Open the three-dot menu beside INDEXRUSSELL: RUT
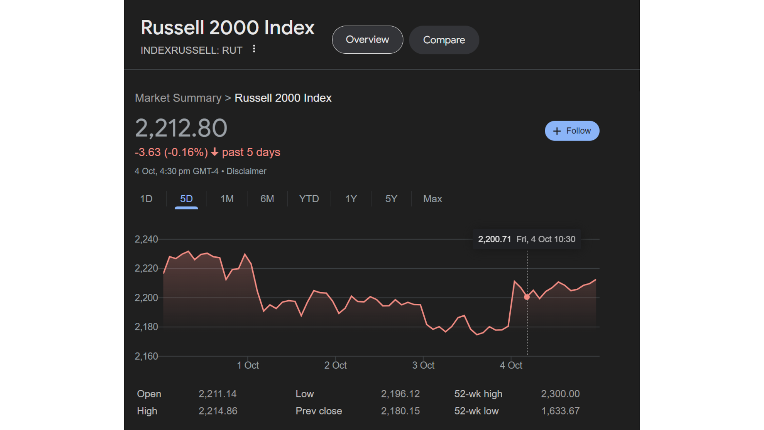 [254, 49]
